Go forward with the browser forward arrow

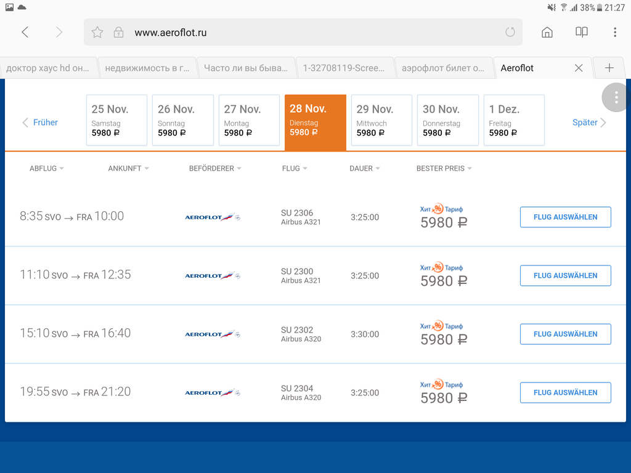pos(59,32)
